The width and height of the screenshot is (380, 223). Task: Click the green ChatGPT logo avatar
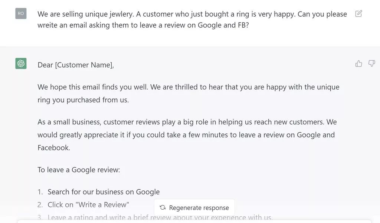[x=21, y=64]
